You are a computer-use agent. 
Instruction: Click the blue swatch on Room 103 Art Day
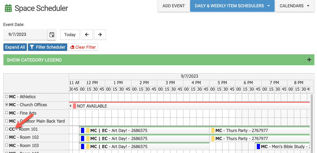83,147
